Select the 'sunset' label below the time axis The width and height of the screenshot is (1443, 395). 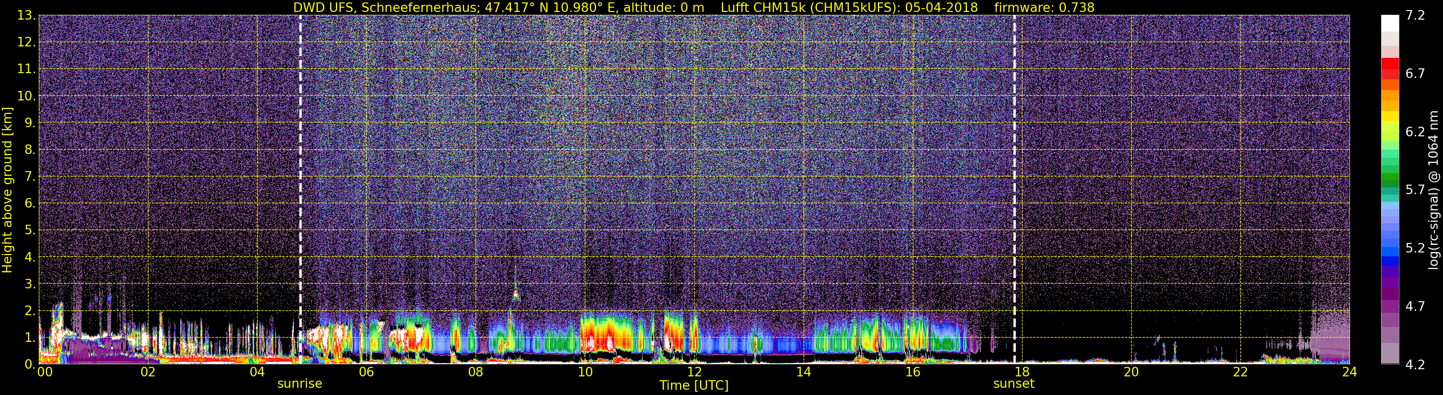tap(1014, 384)
